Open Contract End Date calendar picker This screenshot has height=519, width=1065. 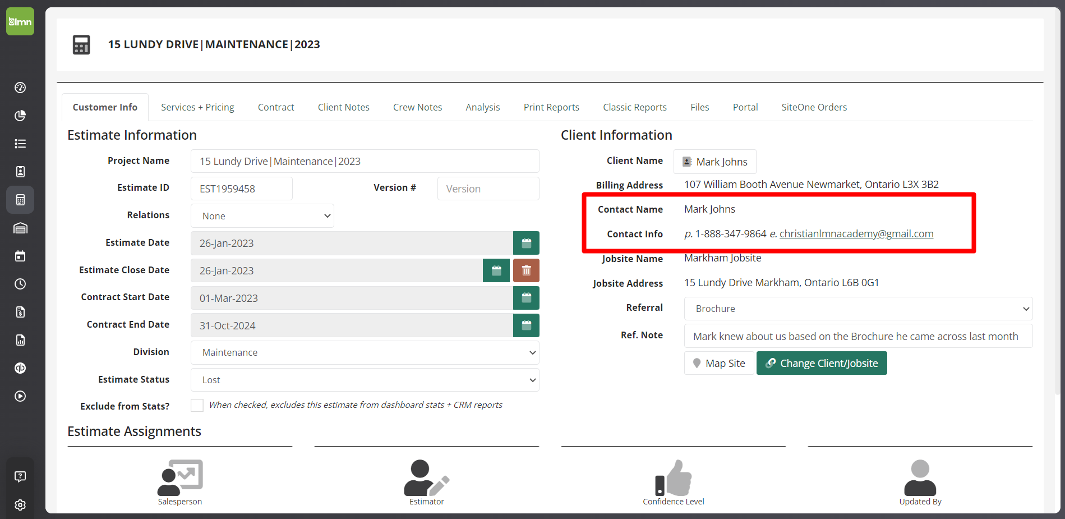pyautogui.click(x=526, y=325)
